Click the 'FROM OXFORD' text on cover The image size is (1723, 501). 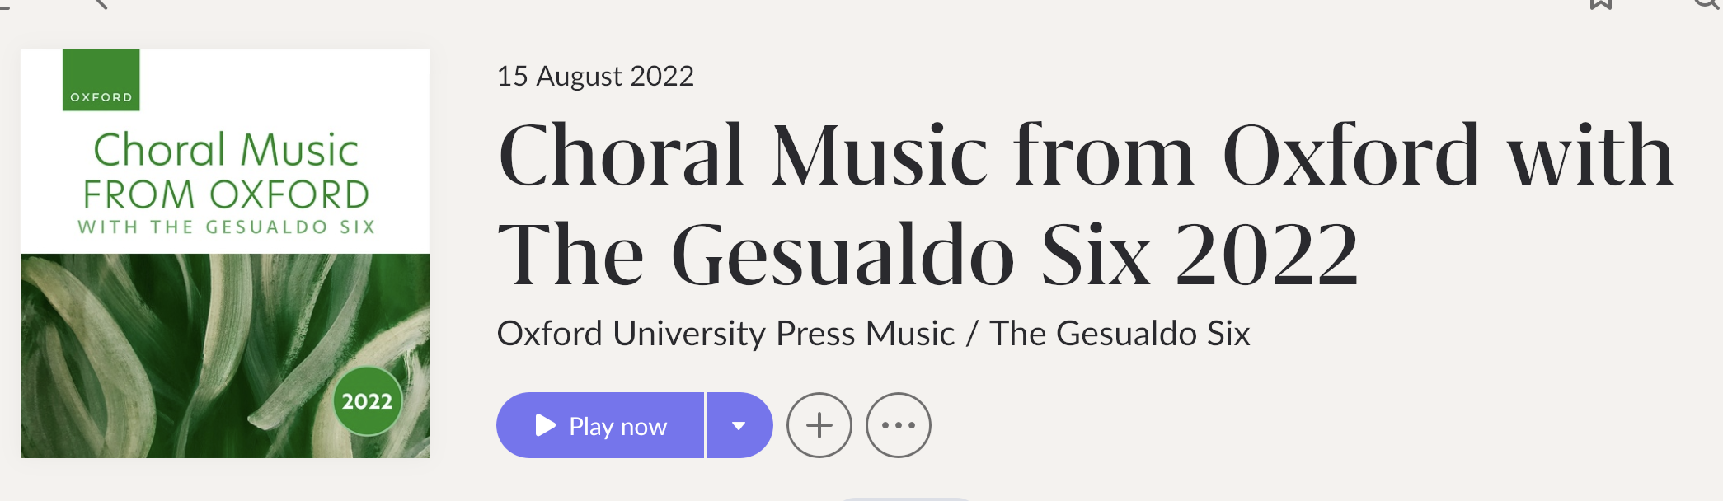click(x=226, y=194)
